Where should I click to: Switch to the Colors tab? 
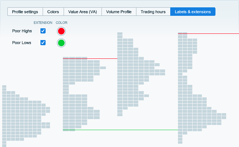[x=53, y=12]
